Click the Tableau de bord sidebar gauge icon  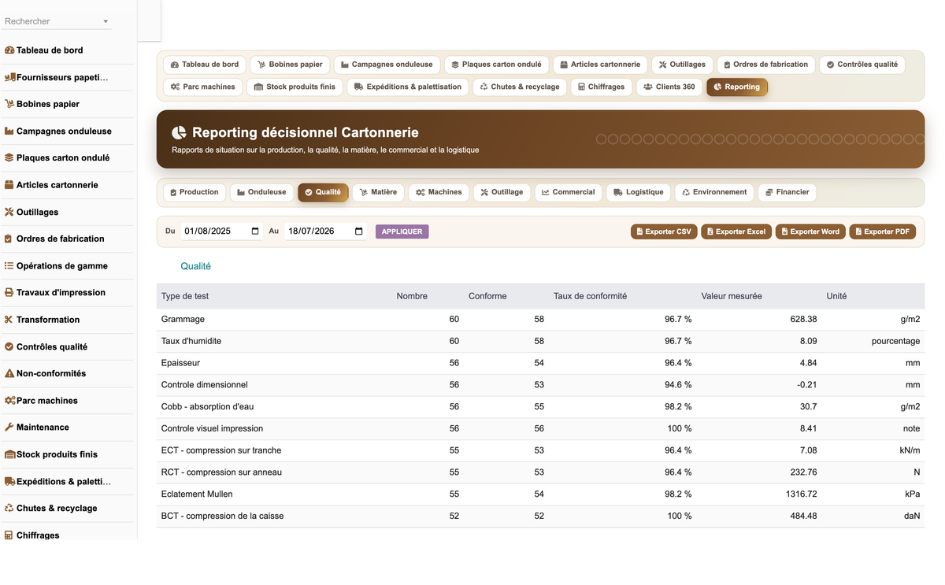pyautogui.click(x=9, y=50)
